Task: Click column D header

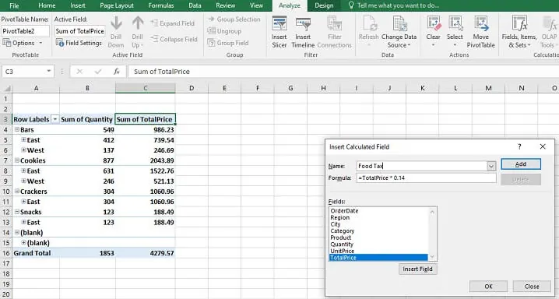Action: coord(192,88)
